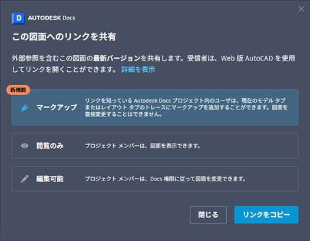Viewport: 310px width, 241px height.
Task: Click the 閉じる button
Action: pyautogui.click(x=208, y=215)
